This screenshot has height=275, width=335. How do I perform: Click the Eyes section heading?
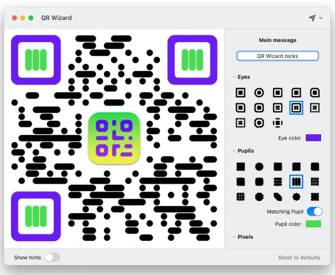(x=244, y=77)
